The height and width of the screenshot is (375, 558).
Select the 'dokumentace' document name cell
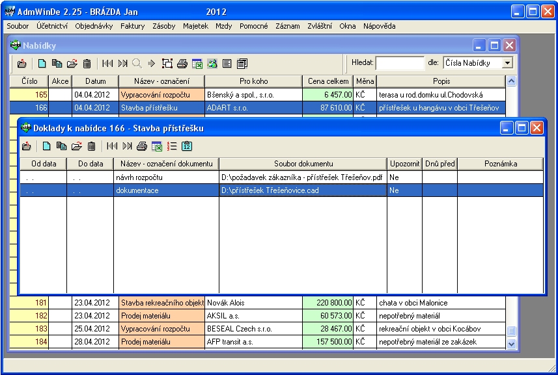166,190
